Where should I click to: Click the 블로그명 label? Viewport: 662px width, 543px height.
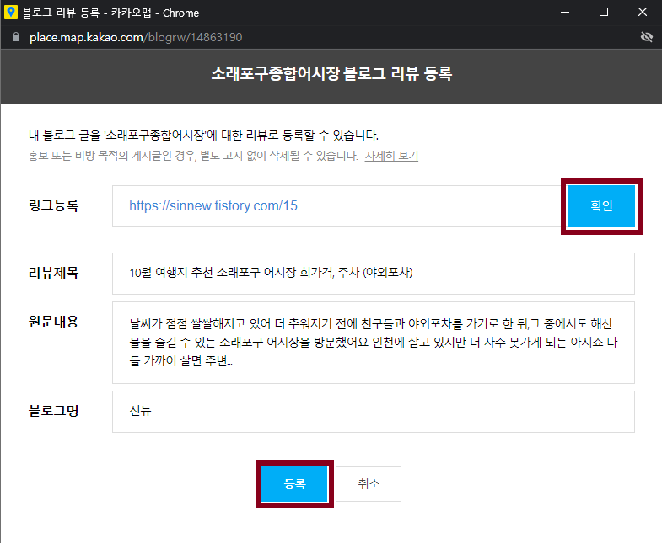[53, 411]
